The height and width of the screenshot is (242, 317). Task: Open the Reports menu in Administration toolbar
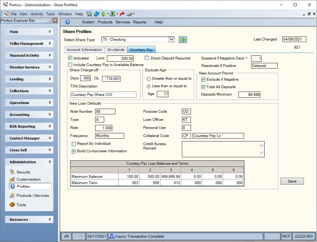[139, 22]
